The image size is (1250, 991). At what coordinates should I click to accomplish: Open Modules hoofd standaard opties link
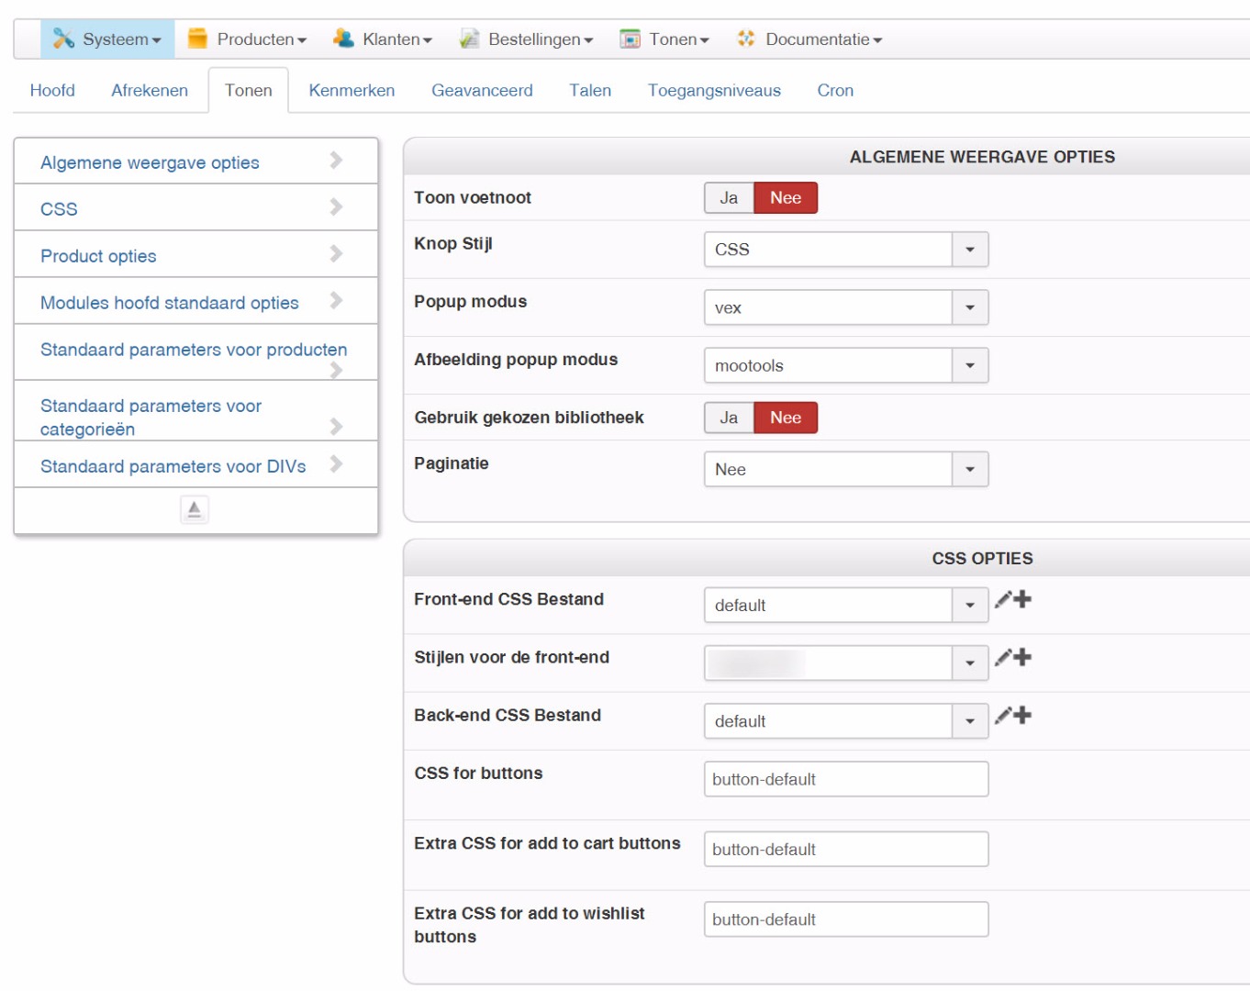point(169,303)
